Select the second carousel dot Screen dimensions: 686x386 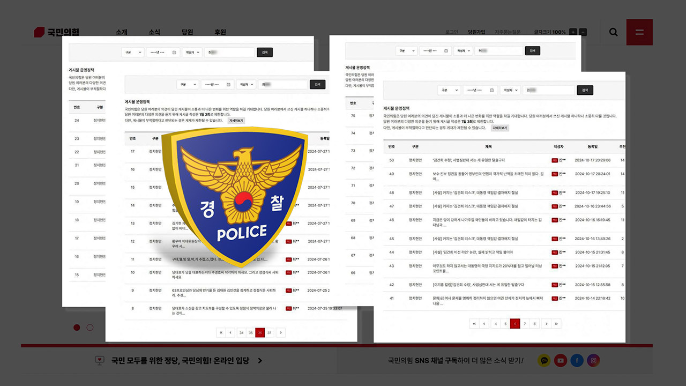[90, 327]
